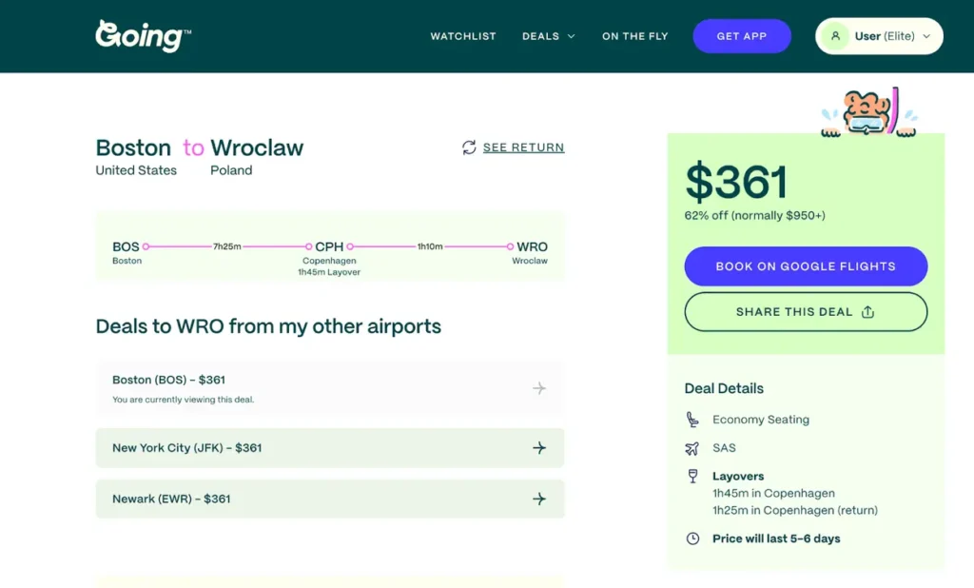This screenshot has height=588, width=974.
Task: Click the Economy Seating chair icon
Action: point(692,420)
